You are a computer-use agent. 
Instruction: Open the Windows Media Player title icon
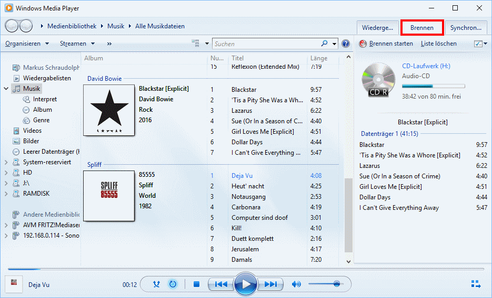pyautogui.click(x=9, y=8)
